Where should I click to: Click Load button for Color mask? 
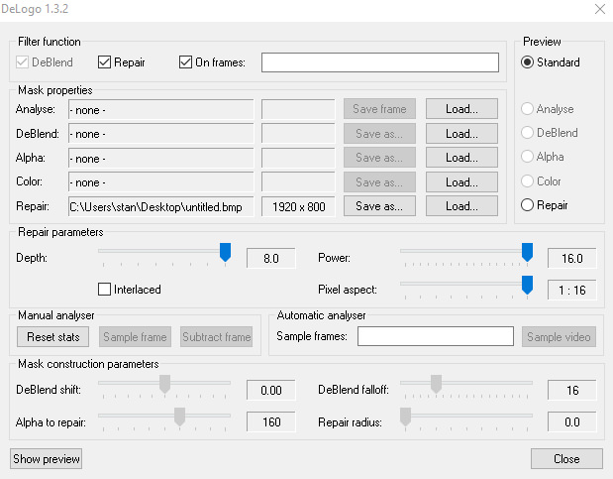pyautogui.click(x=461, y=182)
